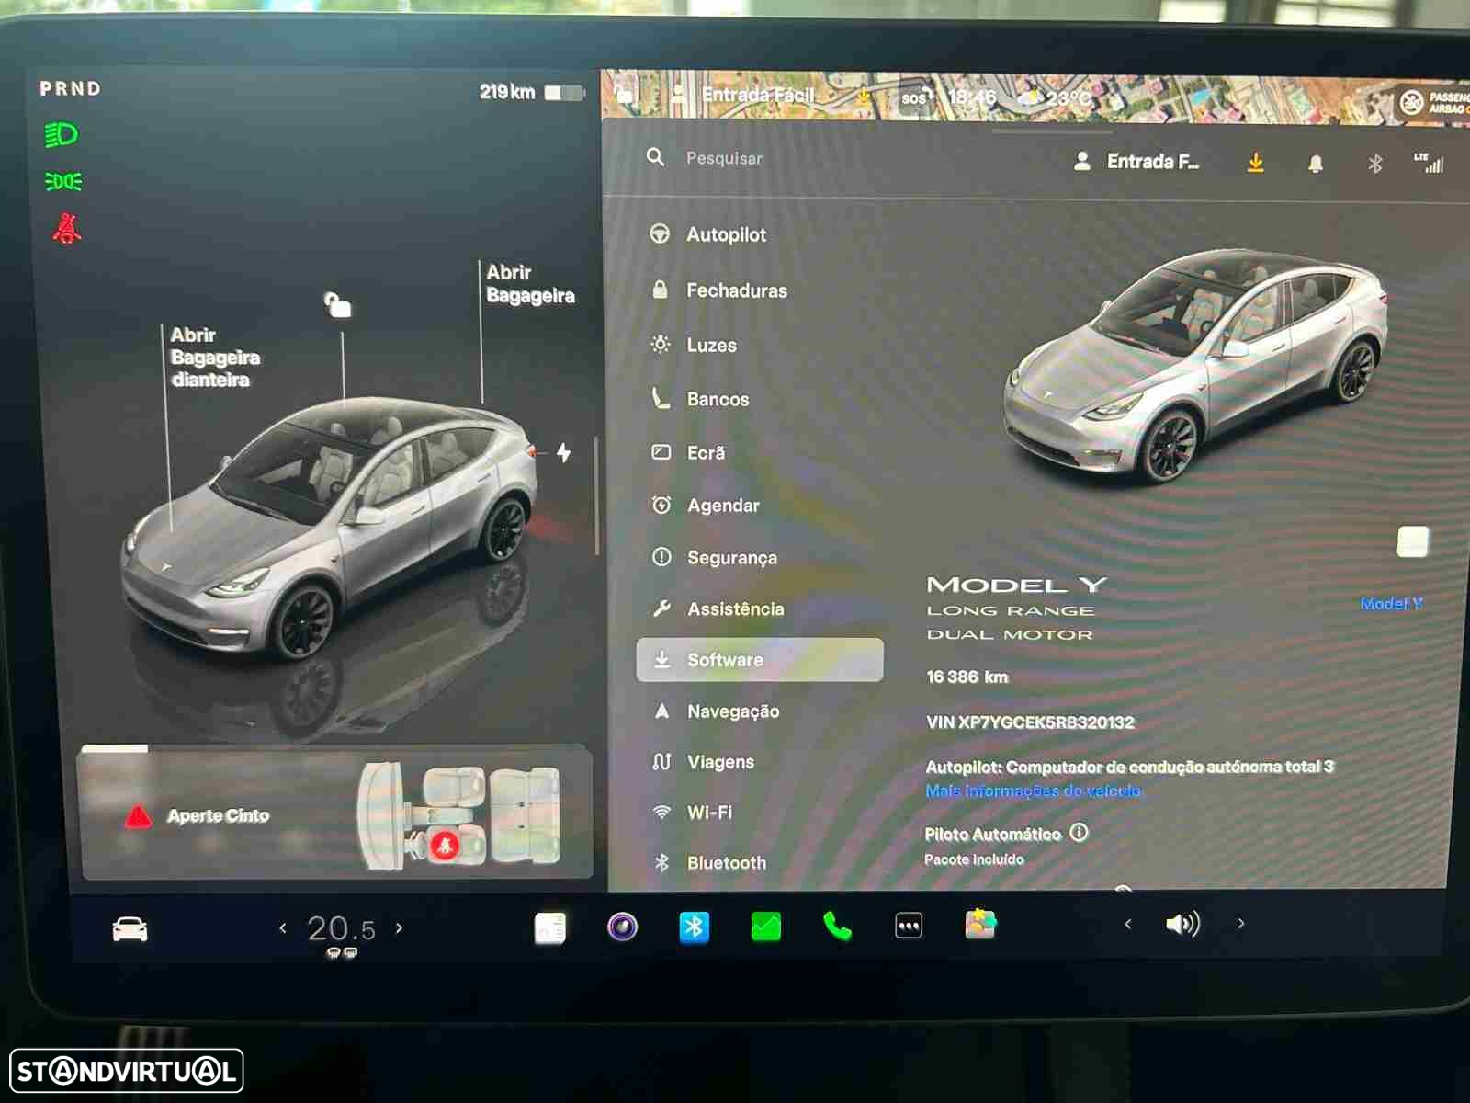This screenshot has height=1103, width=1470.
Task: Increase cabin temperature with right arrow
Action: click(x=399, y=928)
